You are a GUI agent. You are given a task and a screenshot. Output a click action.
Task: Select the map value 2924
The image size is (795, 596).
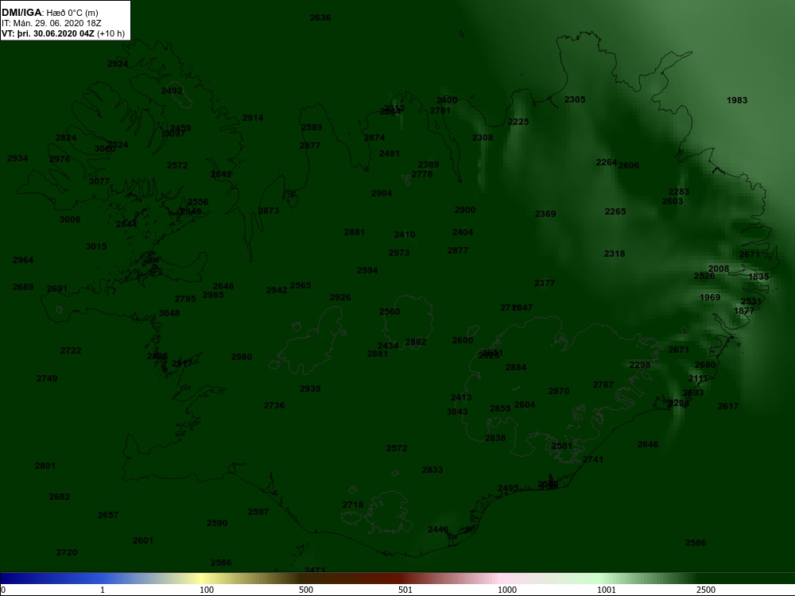pos(118,64)
